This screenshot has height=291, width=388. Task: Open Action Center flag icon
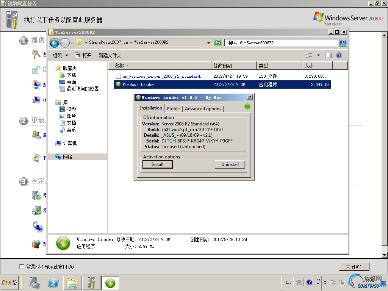tap(333, 283)
